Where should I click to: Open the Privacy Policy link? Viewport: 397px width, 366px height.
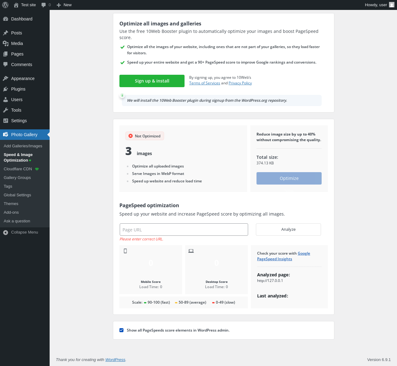click(240, 83)
